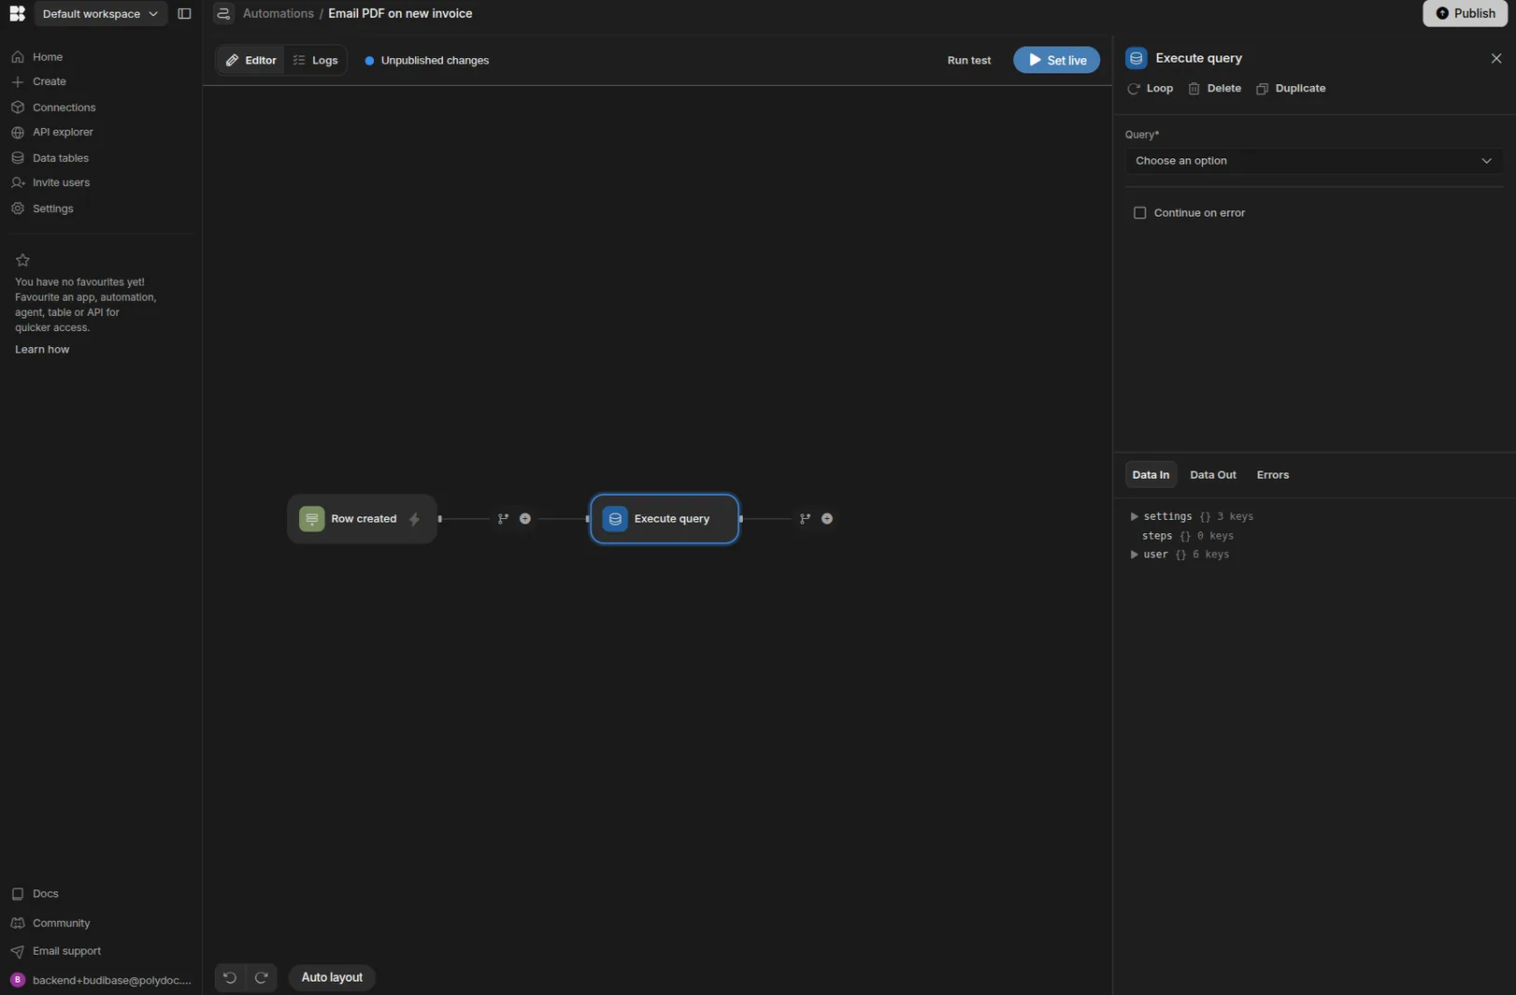
Task: Add step after Execute query with plus
Action: point(827,519)
